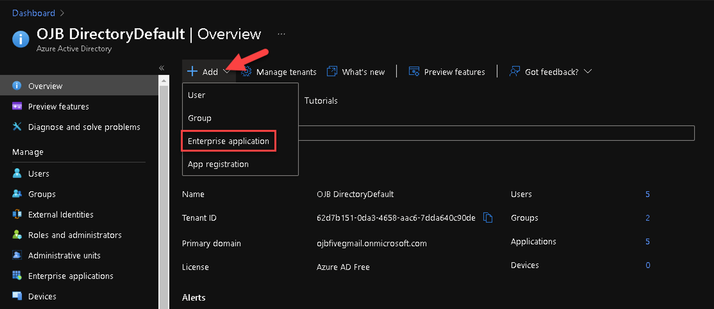Toggle the Add dropdown chevron
The height and width of the screenshot is (309, 714).
[x=227, y=72]
